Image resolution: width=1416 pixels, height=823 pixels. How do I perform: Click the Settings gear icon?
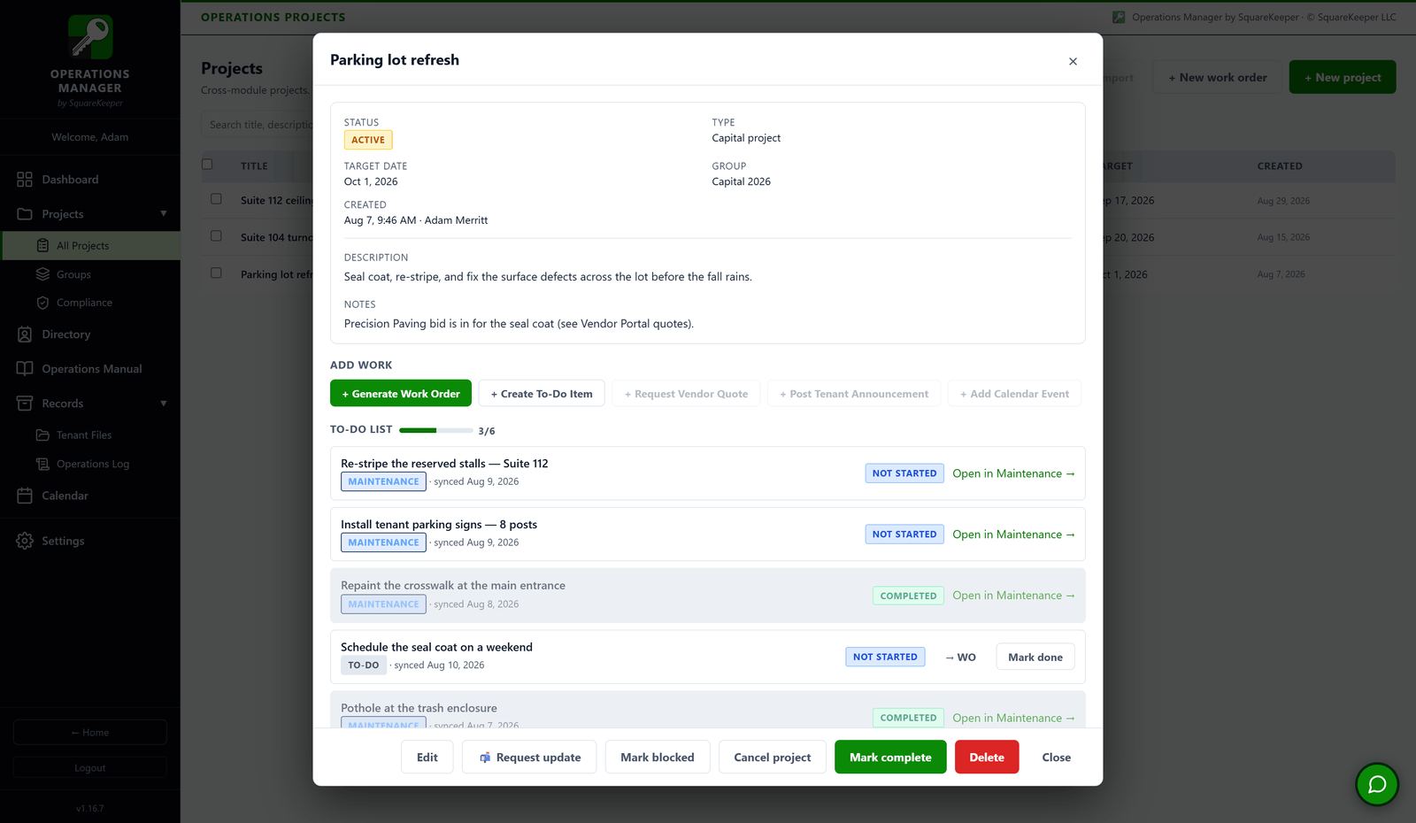tap(25, 541)
